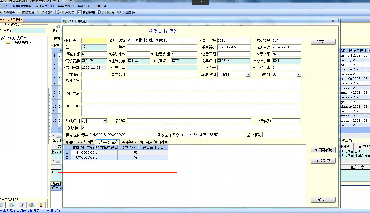Screen dimensions: 370x213
Task: Open the 高值材料 dropdown
Action: point(299,74)
